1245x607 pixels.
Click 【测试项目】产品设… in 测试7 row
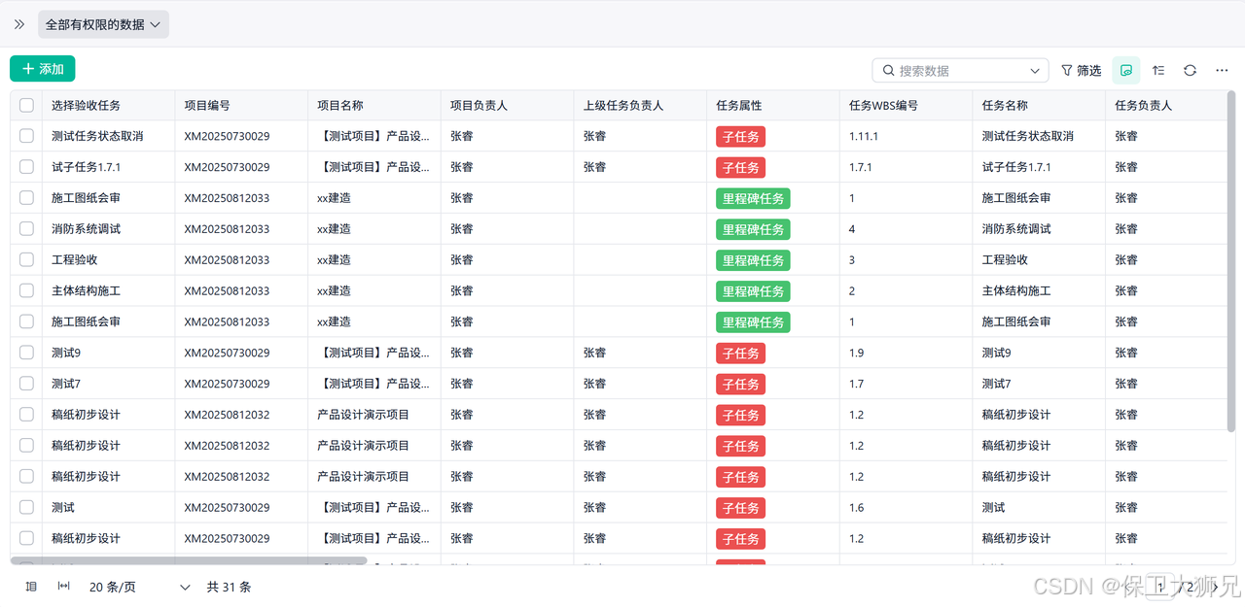point(373,384)
